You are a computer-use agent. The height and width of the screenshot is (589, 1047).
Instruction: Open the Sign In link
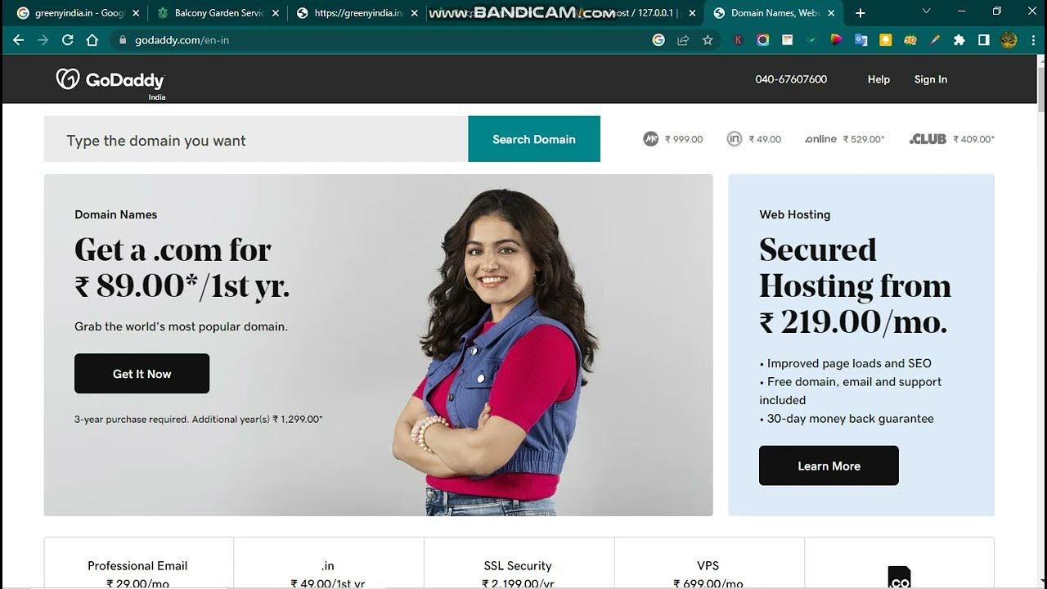[931, 79]
